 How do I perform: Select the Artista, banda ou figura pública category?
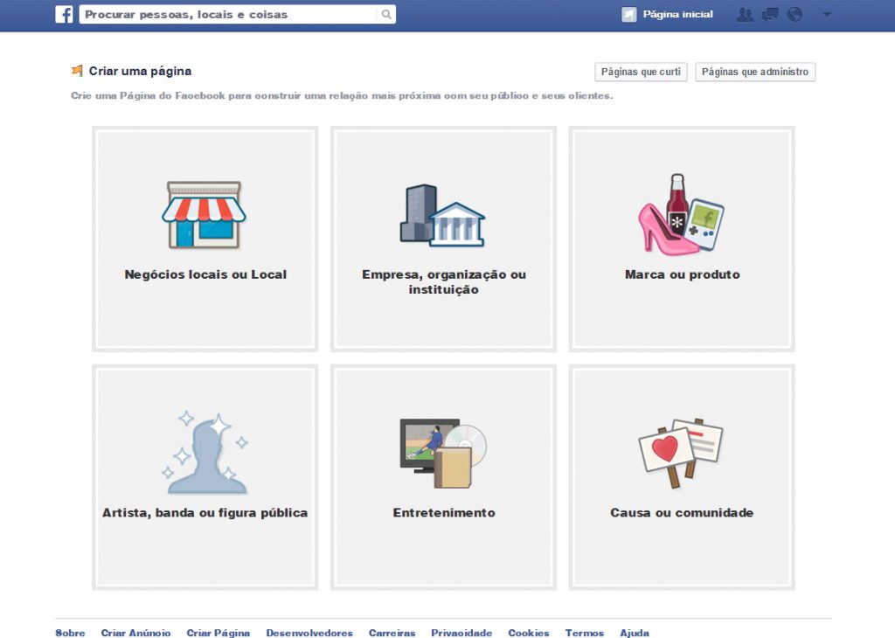(205, 476)
